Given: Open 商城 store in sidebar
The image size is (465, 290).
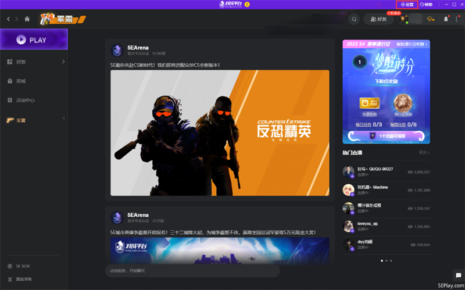Looking at the screenshot, I should click(x=20, y=81).
